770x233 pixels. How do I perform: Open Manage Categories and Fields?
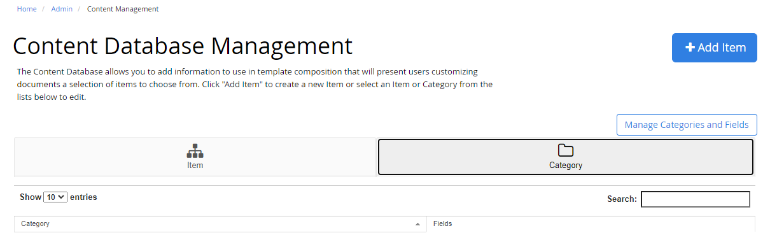pos(687,125)
